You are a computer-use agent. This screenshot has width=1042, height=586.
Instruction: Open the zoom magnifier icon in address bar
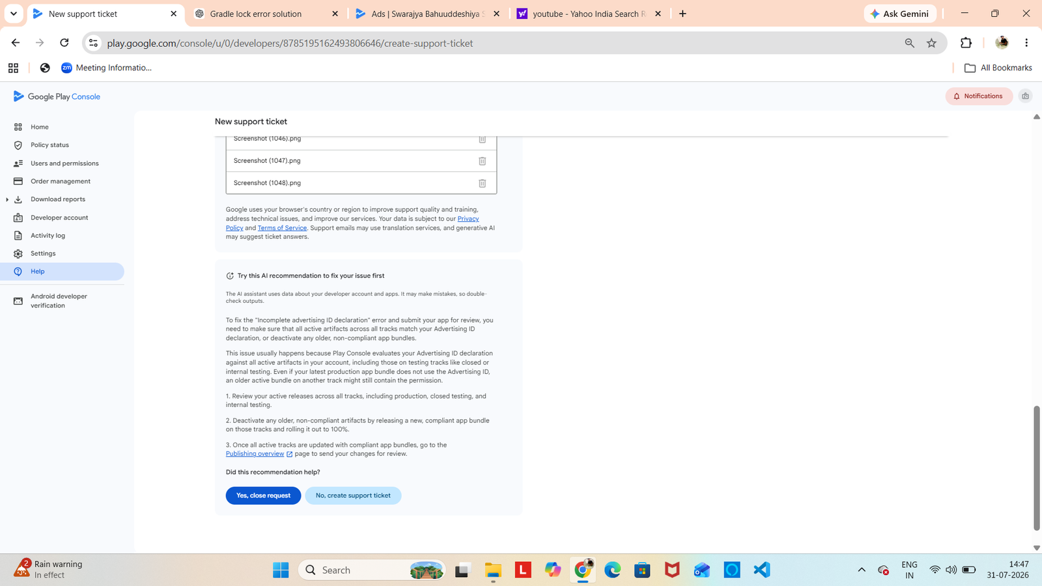click(x=910, y=43)
